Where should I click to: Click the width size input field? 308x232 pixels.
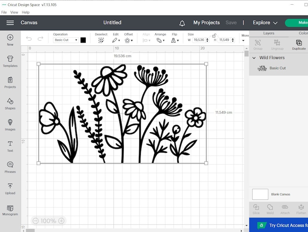[199, 40]
